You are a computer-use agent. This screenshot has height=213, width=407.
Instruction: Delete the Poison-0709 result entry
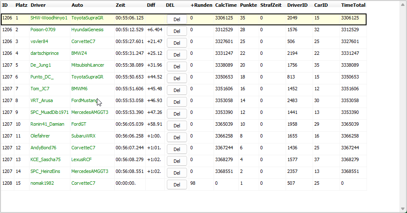pos(177,31)
